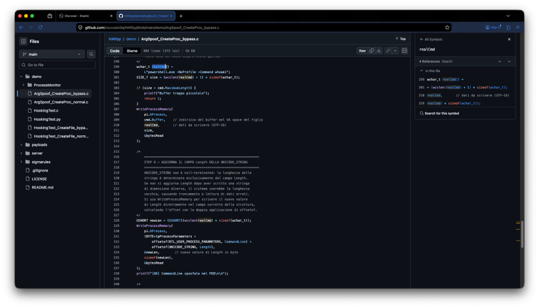This screenshot has height=308, width=539.
Task: Search this repository using the magnifier icon
Action: tap(91, 54)
